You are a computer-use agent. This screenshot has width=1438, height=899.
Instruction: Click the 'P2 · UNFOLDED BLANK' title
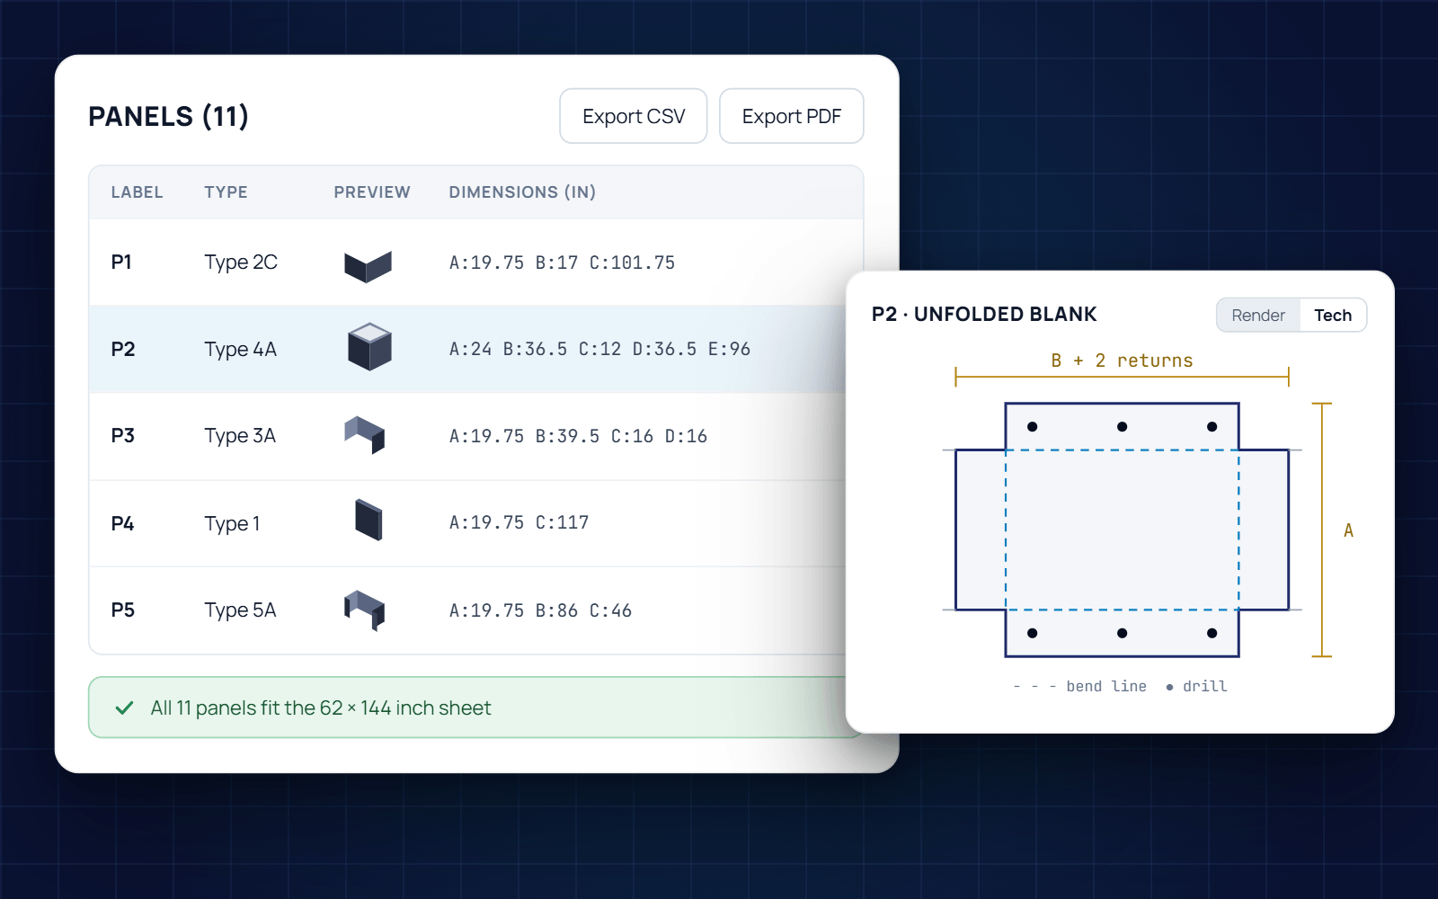(x=984, y=315)
